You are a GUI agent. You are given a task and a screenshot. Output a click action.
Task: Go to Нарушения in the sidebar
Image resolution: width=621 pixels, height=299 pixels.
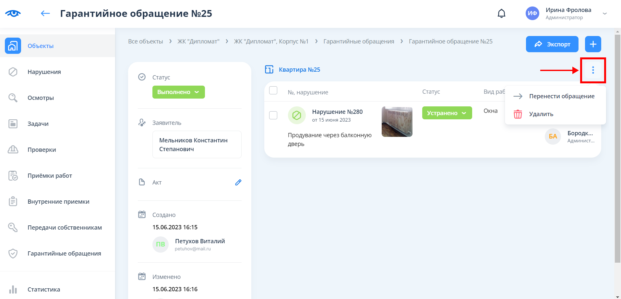click(x=44, y=72)
